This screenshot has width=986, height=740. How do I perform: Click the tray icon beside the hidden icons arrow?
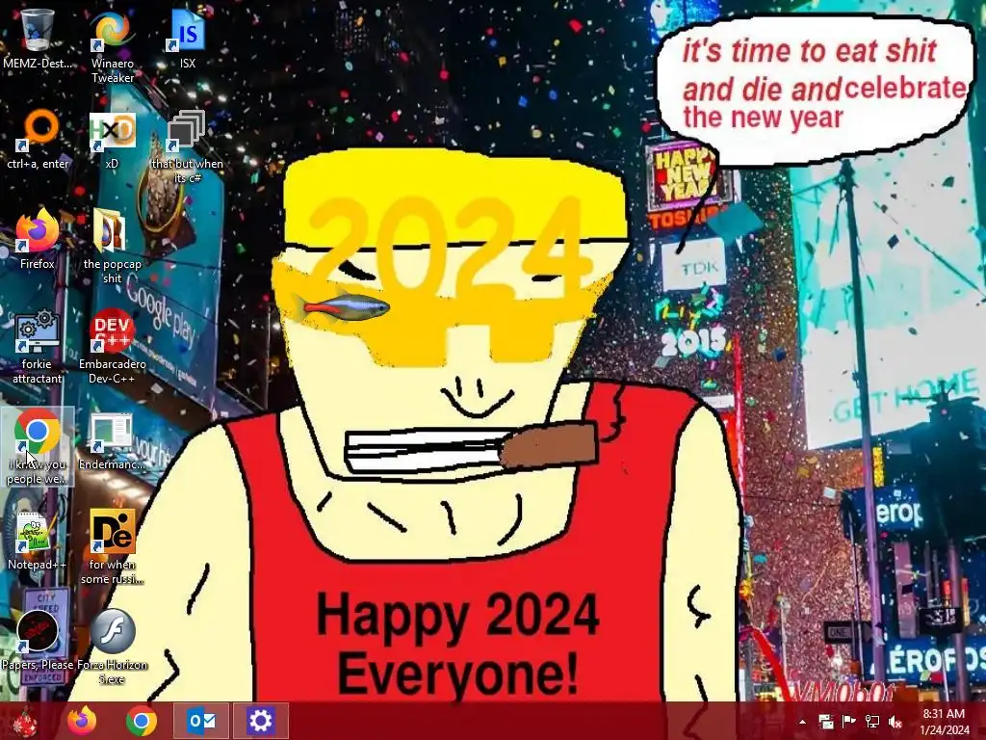(825, 722)
